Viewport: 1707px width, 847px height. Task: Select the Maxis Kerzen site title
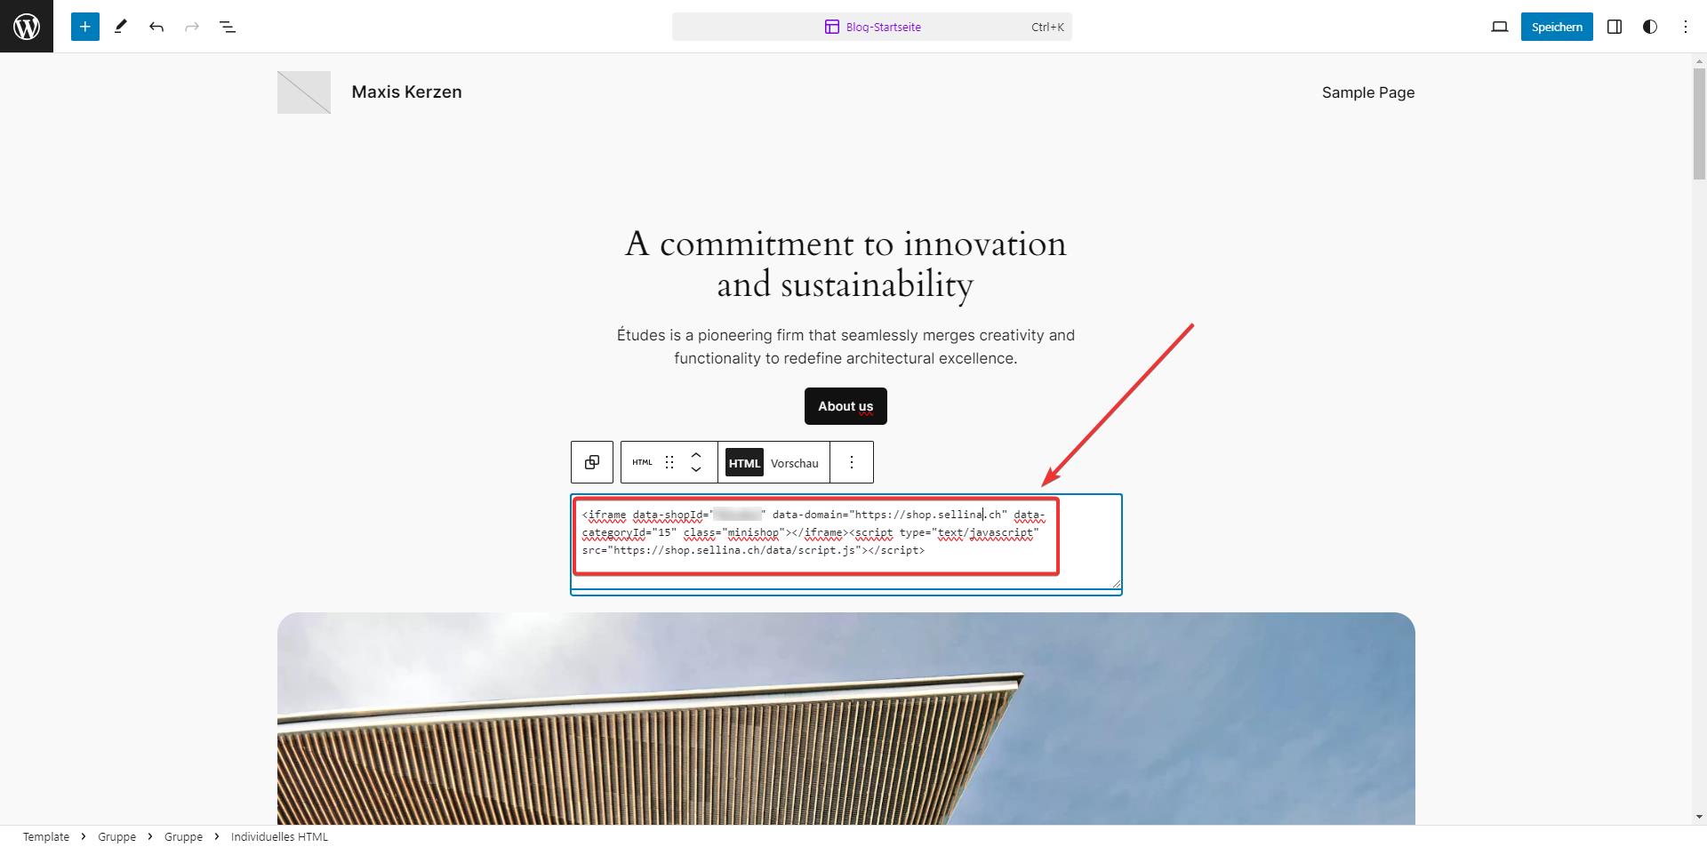pyautogui.click(x=406, y=92)
